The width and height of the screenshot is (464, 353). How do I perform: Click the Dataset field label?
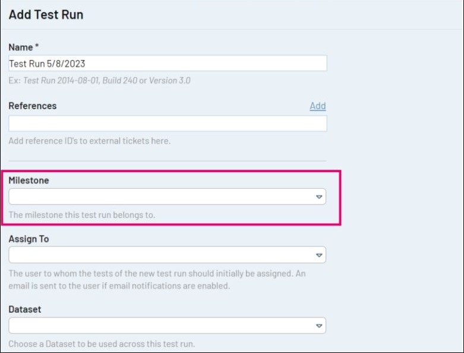(x=25, y=309)
